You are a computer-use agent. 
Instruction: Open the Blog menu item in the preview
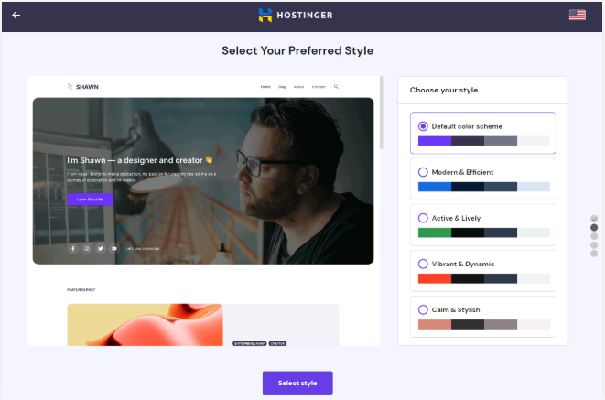pos(282,87)
